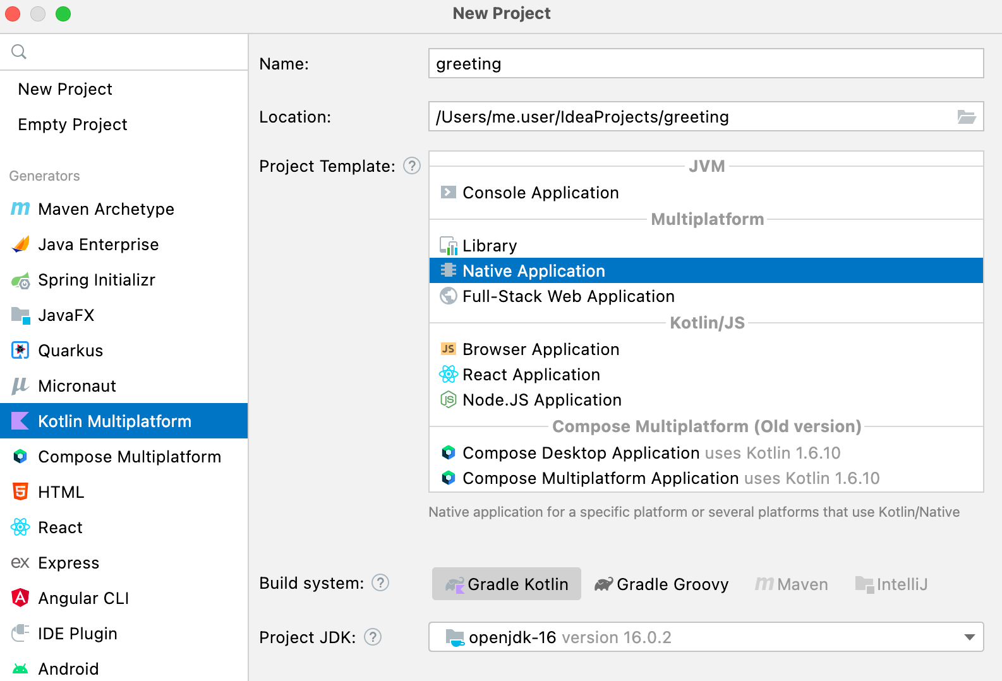This screenshot has height=681, width=1002.
Task: Pick Native Application template
Action: [706, 270]
